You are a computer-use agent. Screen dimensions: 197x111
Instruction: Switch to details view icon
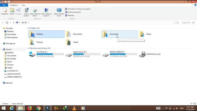tap(191, 104)
